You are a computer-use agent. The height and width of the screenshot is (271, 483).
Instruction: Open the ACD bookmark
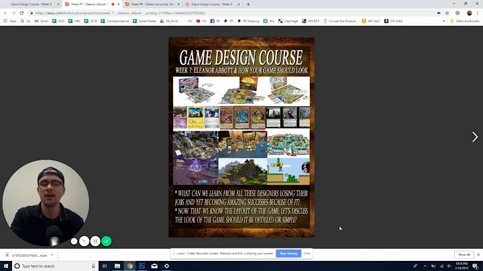[58, 21]
